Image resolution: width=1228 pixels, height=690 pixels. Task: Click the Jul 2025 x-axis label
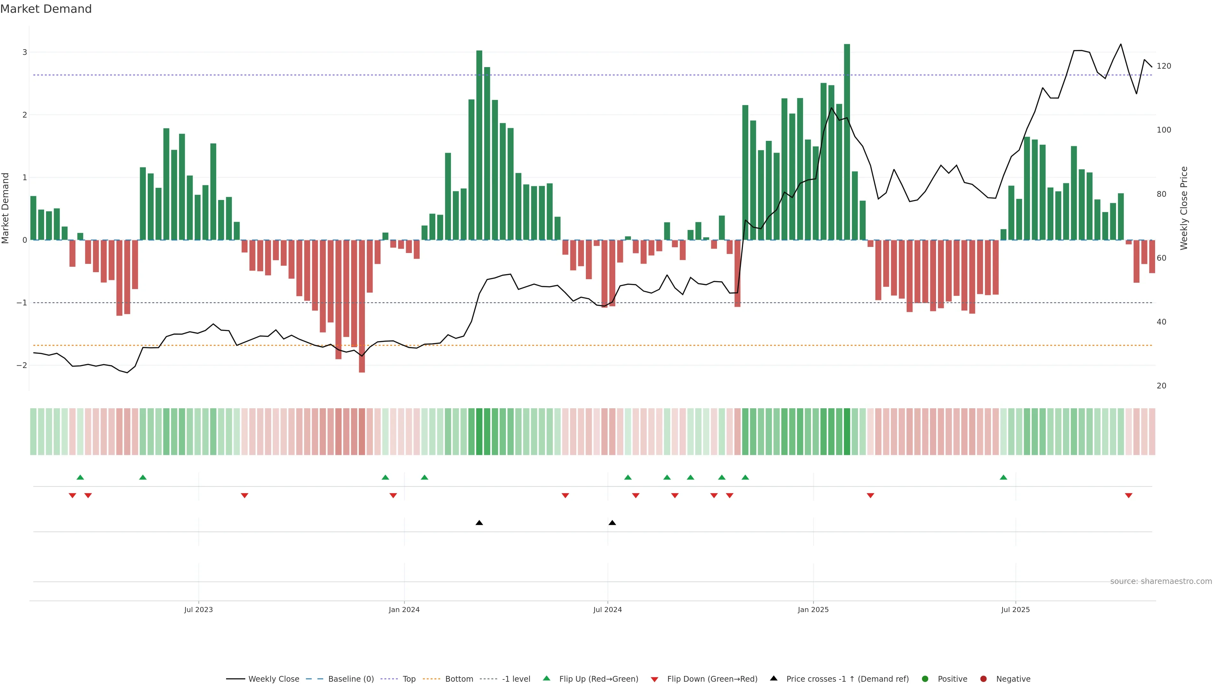pyautogui.click(x=1015, y=609)
